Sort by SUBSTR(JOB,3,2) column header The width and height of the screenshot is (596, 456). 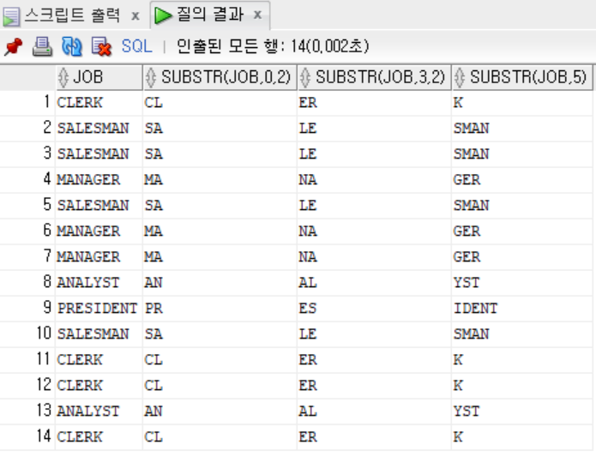click(x=375, y=77)
